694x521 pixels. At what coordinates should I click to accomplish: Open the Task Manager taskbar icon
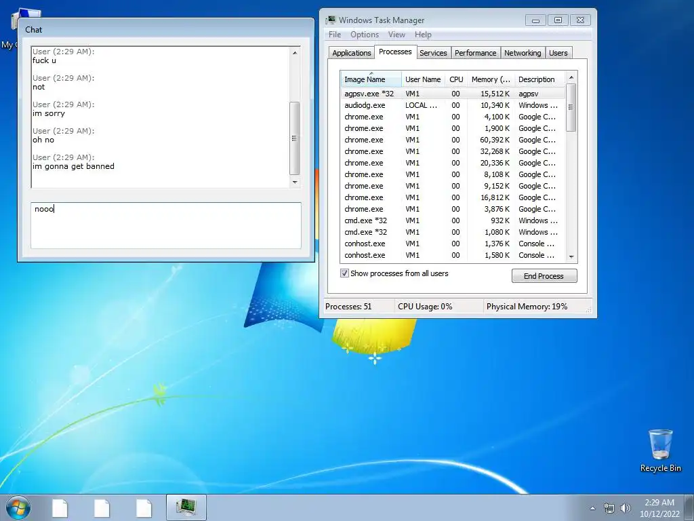[186, 507]
